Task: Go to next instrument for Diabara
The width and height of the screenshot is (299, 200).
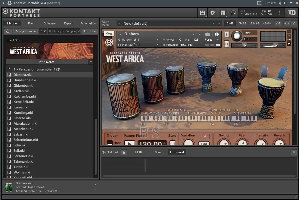Action: click(199, 34)
